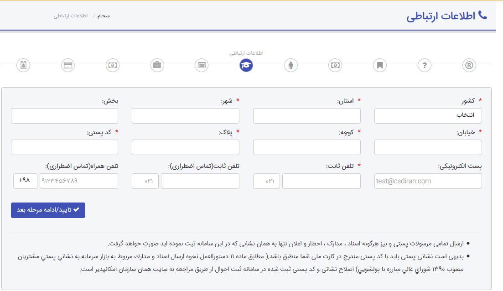503x291 pixels.
Task: Open the bank card step in the progress bar
Action: (67, 65)
